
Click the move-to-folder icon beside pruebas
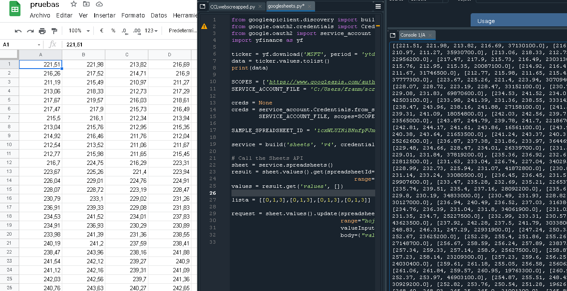[x=87, y=4]
